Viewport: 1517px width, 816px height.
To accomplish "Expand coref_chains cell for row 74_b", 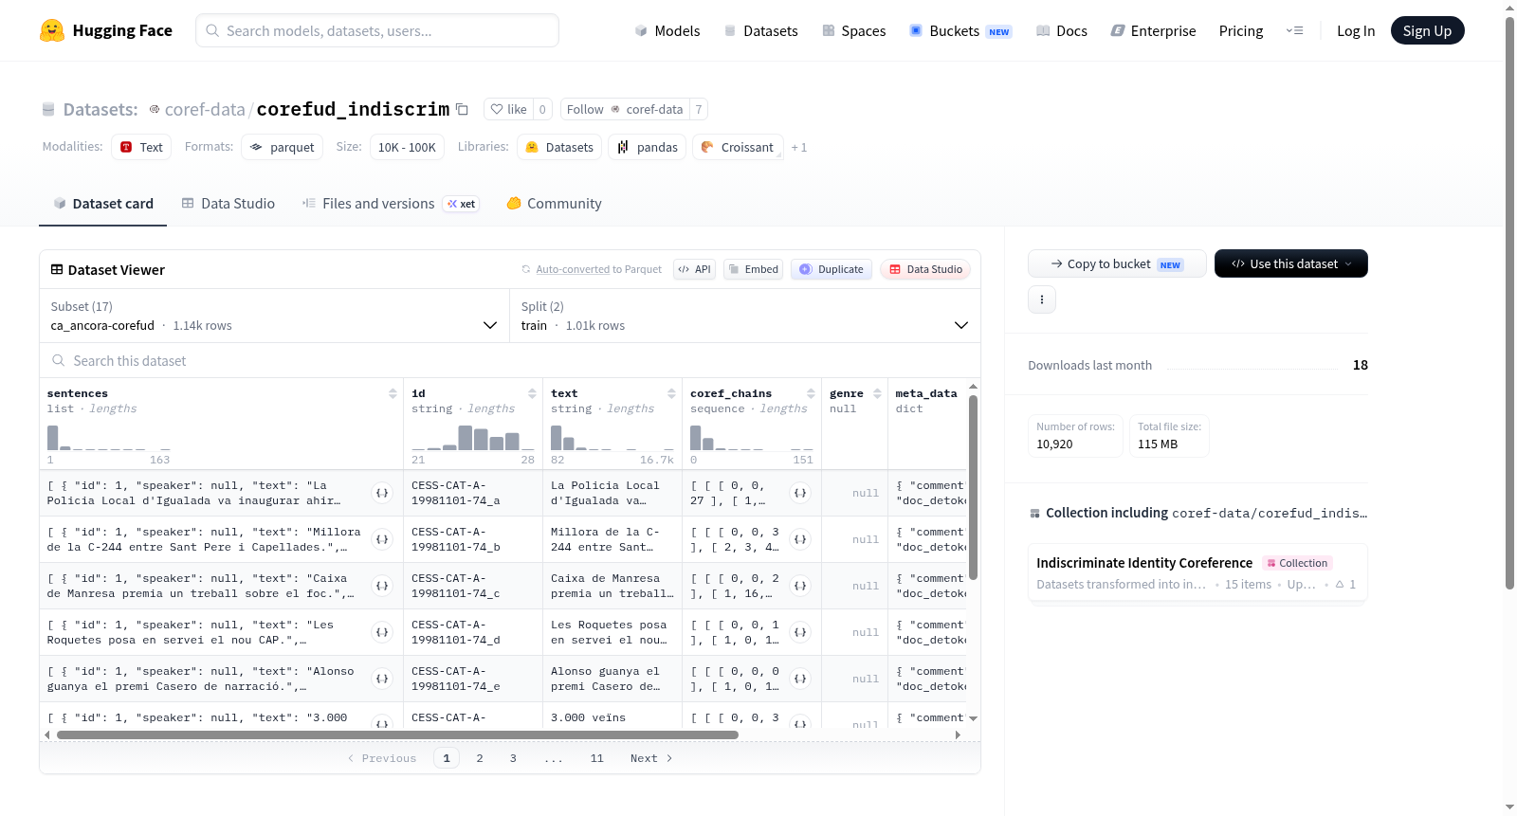I will pos(800,539).
